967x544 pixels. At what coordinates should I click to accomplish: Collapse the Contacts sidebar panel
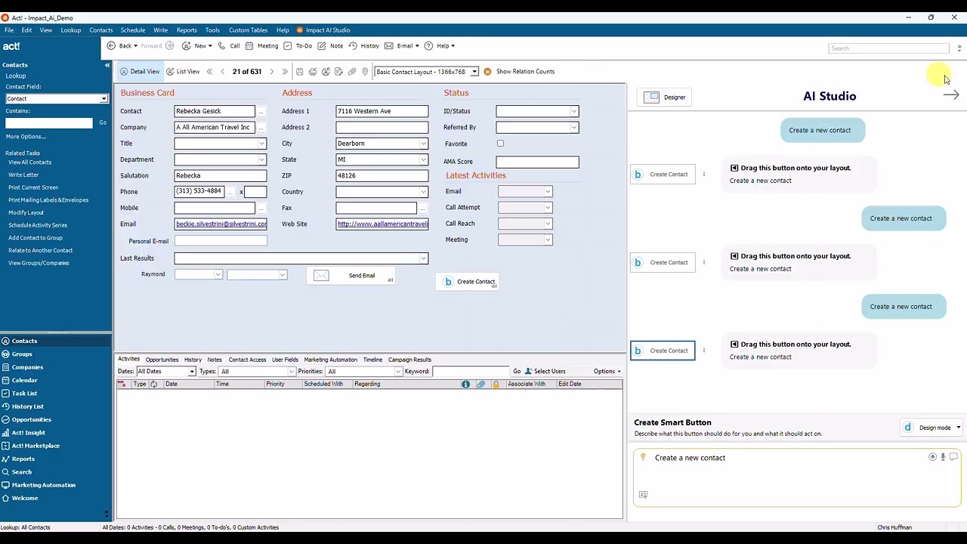[x=107, y=65]
